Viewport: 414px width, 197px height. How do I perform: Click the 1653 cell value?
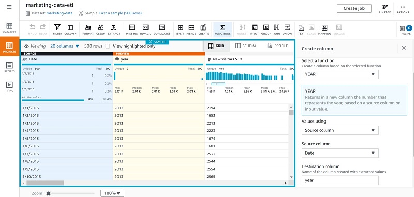coord(247,115)
